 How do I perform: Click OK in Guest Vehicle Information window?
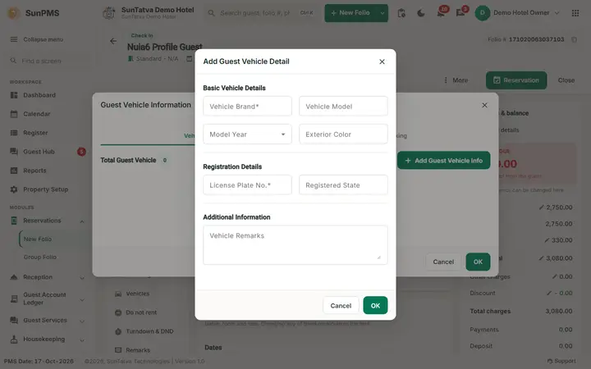click(478, 262)
